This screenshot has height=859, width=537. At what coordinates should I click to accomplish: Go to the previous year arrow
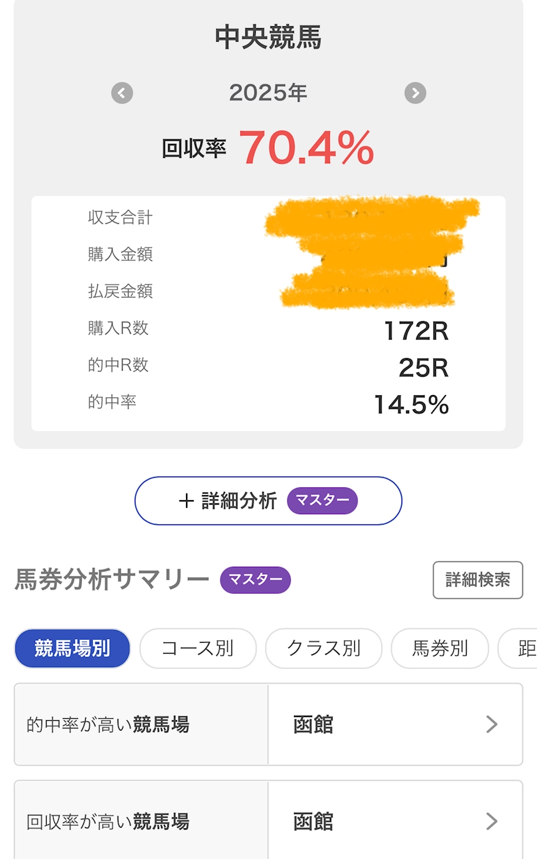coord(122,93)
